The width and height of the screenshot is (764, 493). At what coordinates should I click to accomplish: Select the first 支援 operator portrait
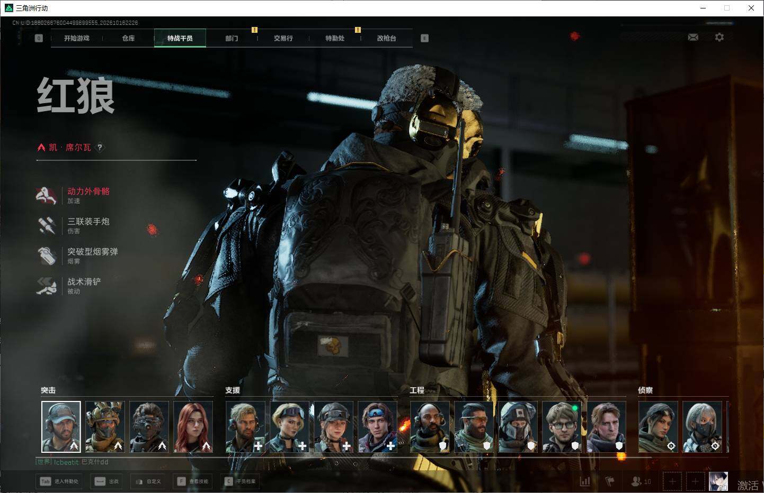(x=245, y=427)
